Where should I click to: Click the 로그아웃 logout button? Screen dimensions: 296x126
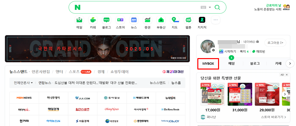275,43
